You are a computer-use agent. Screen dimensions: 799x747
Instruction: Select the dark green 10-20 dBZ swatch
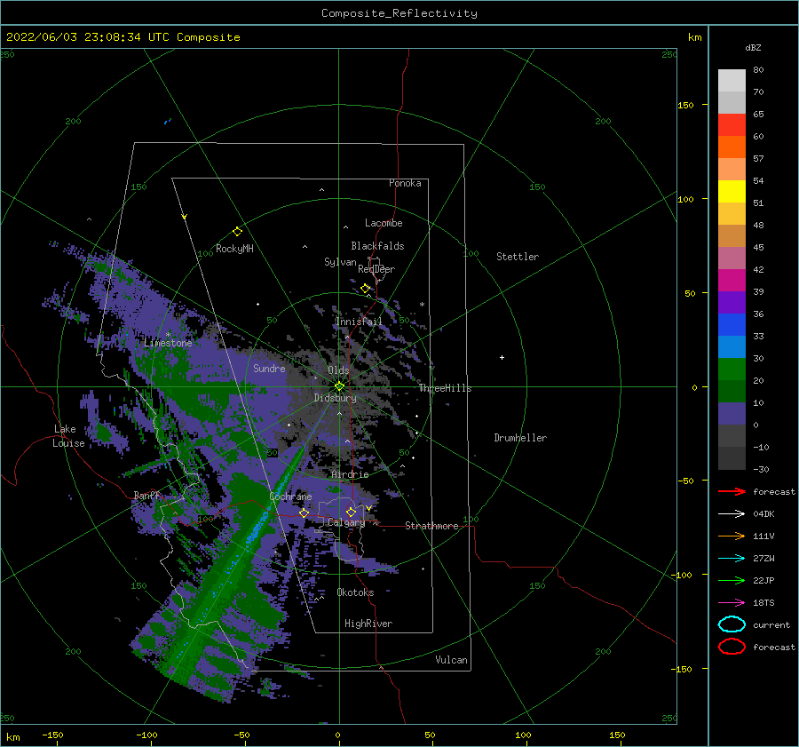732,392
